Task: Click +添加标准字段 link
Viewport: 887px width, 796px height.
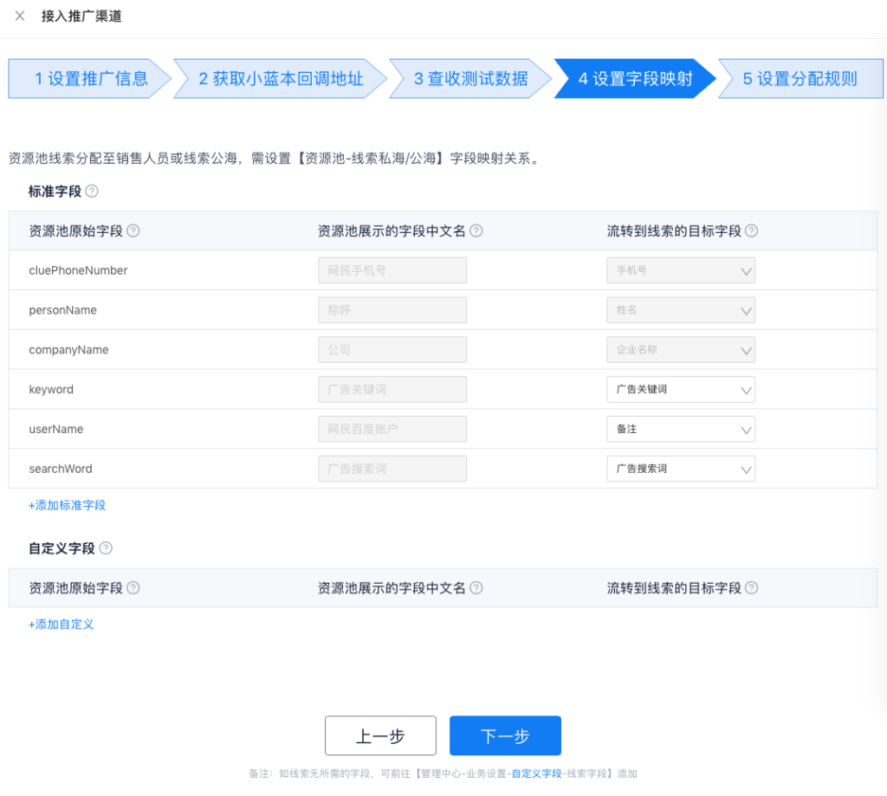Action: (x=68, y=505)
